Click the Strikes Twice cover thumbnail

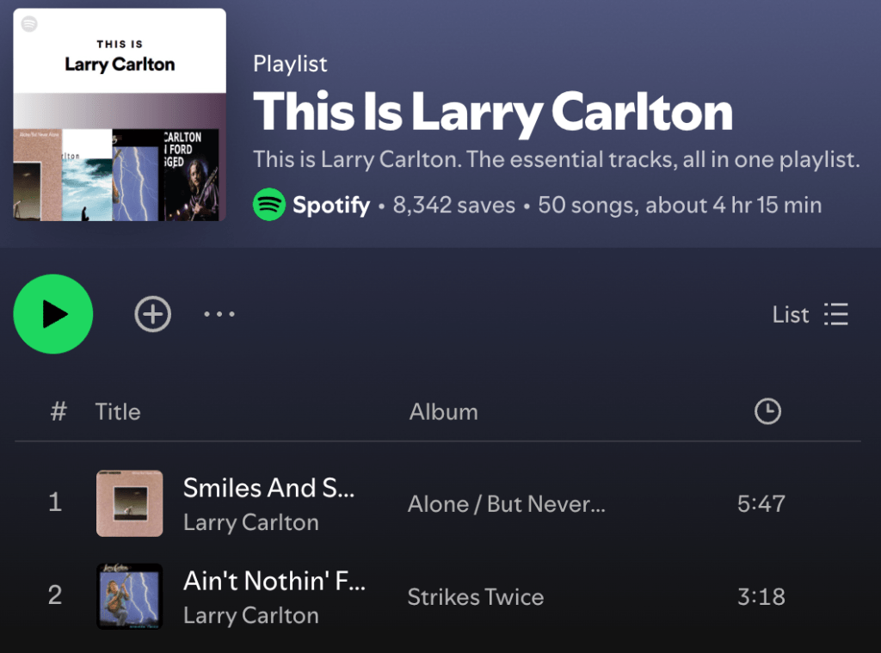(x=130, y=596)
